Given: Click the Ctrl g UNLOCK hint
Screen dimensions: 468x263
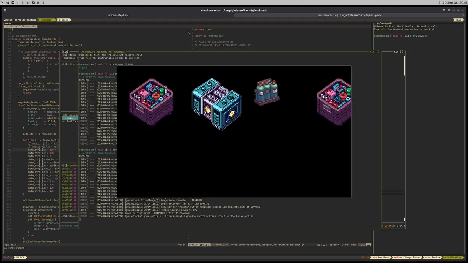Looking at the screenshot, I should click(14, 258).
